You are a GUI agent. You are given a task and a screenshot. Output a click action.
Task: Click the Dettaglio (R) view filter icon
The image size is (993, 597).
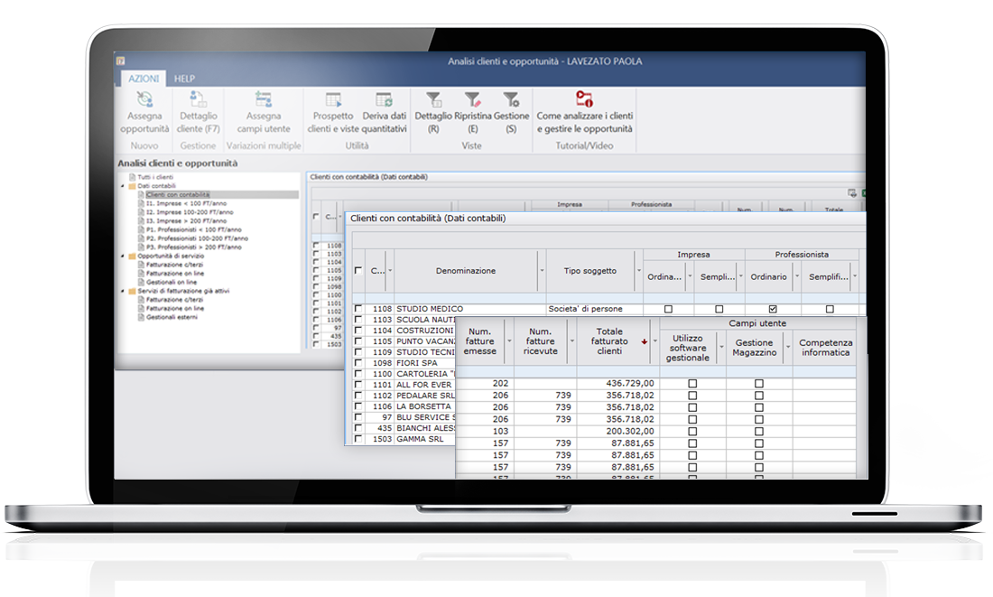[x=433, y=99]
